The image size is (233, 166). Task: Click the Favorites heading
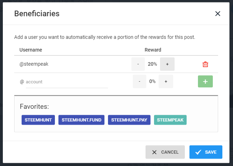click(34, 106)
